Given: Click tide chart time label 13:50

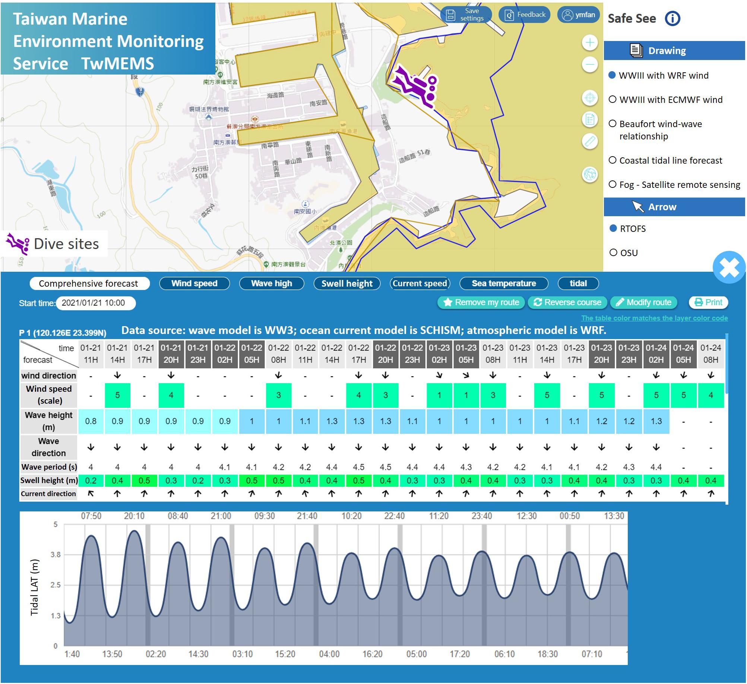Looking at the screenshot, I should click(x=112, y=654).
